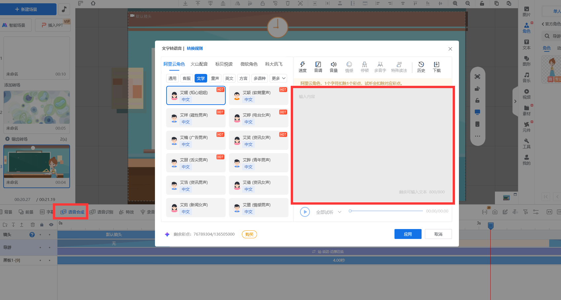Toggle timeline visibility eye icon
The image size is (561, 300).
point(51,225)
